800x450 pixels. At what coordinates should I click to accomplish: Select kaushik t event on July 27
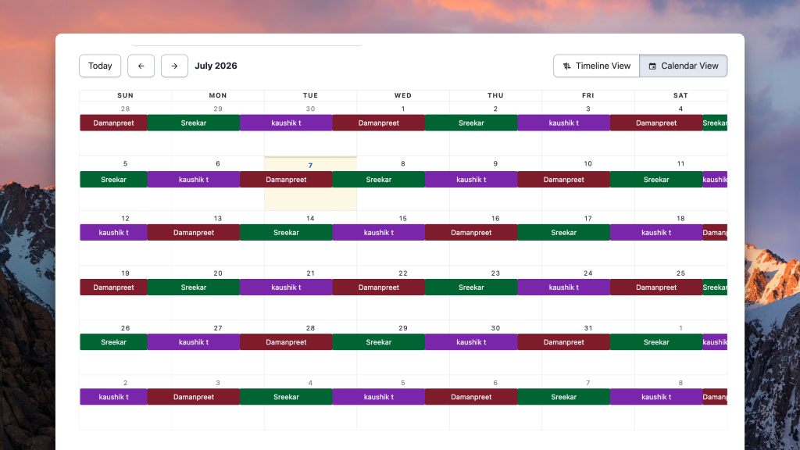[194, 342]
